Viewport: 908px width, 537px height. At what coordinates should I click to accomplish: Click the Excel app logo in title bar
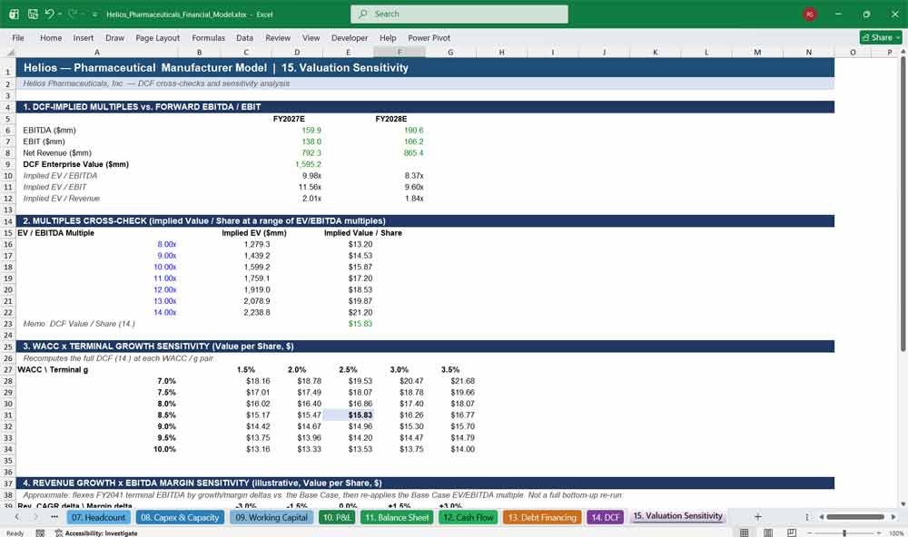14,14
